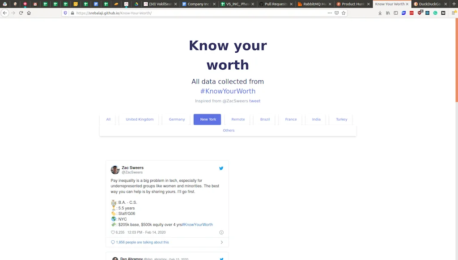Click the padlock icon beside the URL
Viewport: 458px width, 260px height.
tap(72, 13)
